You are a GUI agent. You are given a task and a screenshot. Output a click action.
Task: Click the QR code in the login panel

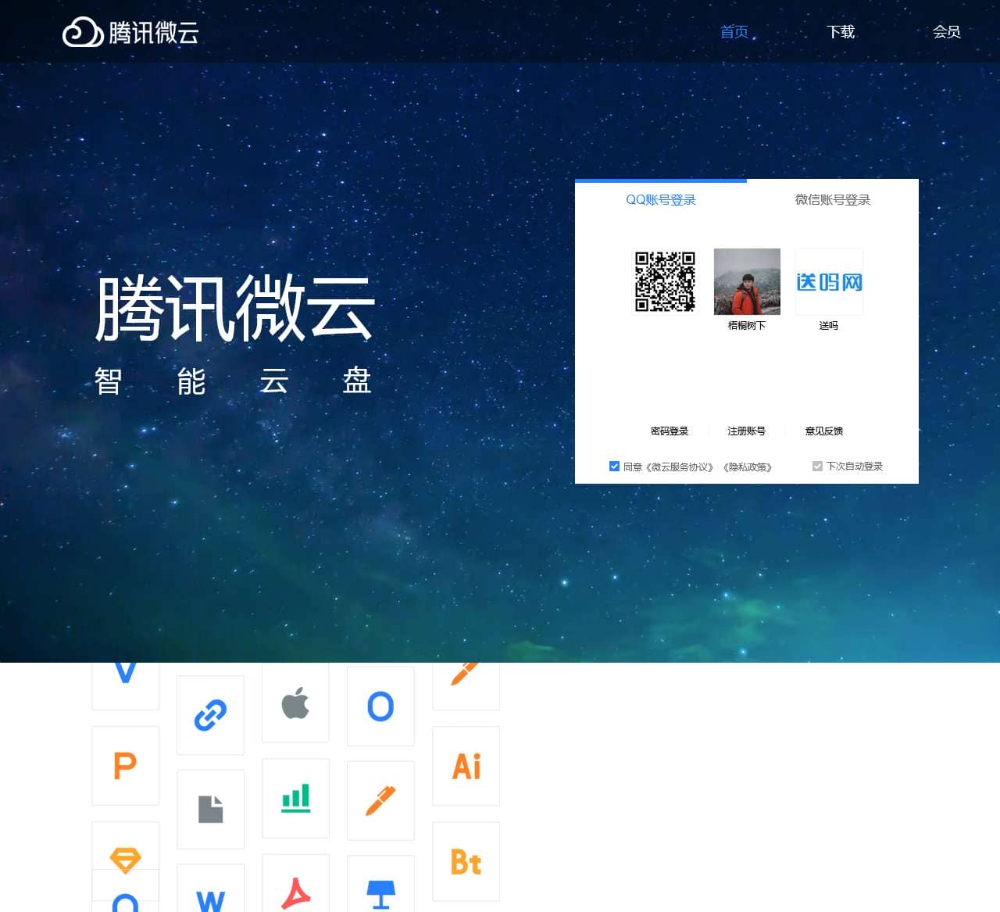click(665, 281)
